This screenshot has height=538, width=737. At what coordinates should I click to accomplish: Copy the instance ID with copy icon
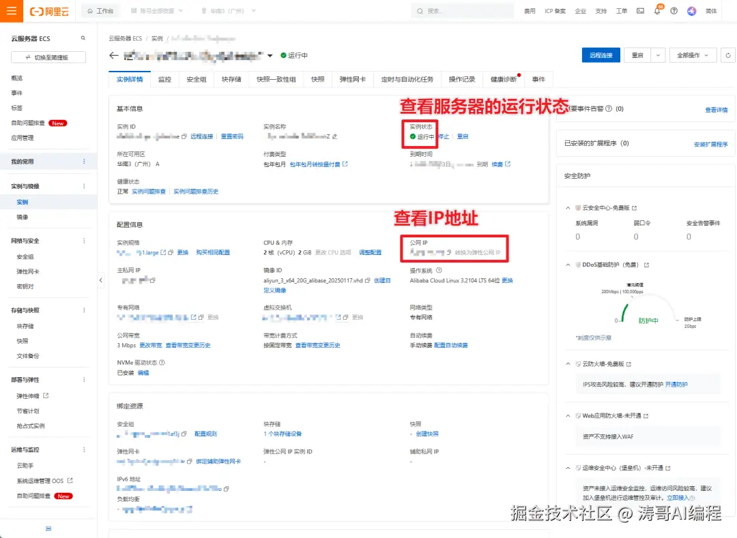pos(184,136)
